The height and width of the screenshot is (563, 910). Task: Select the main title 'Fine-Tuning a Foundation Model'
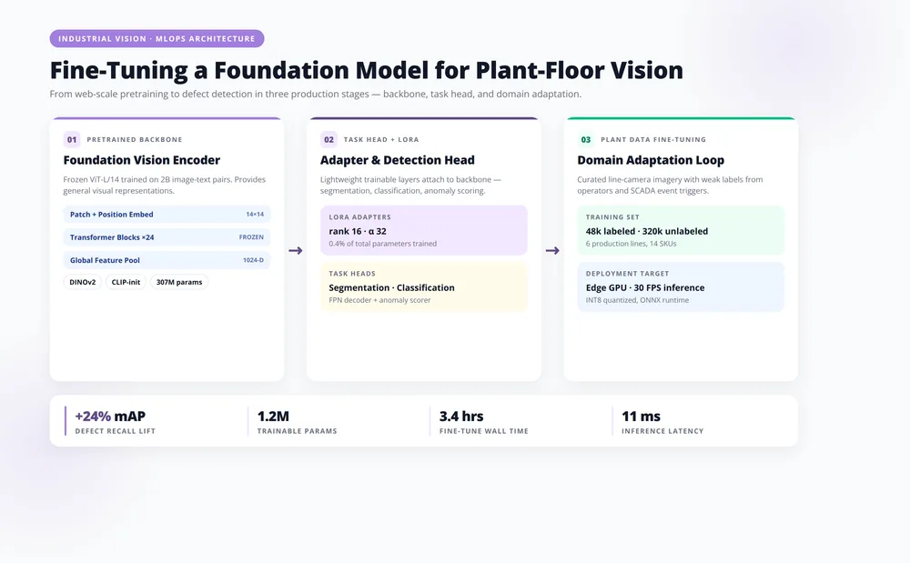point(366,70)
